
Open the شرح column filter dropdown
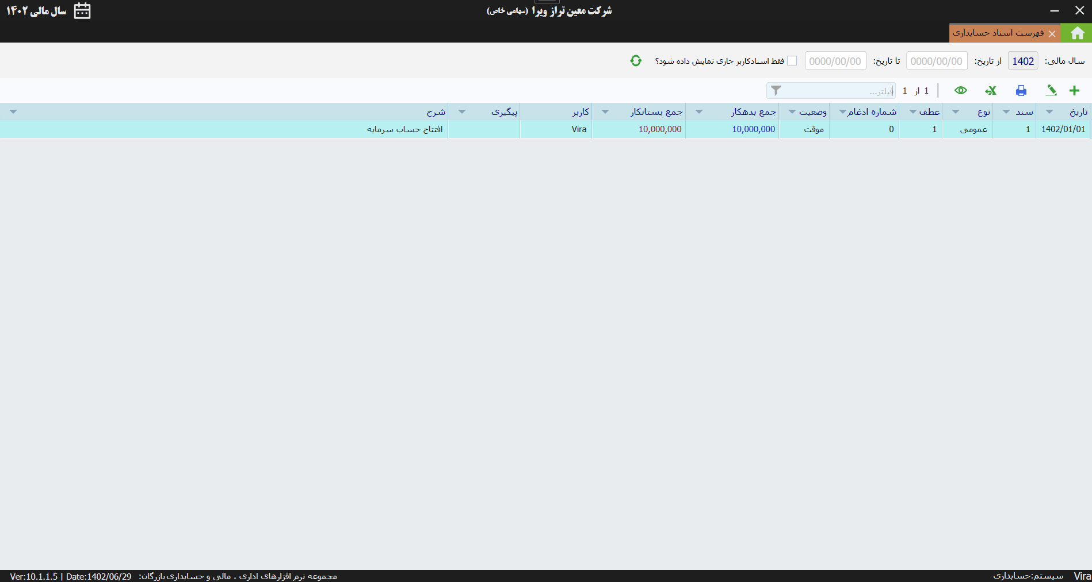click(x=13, y=112)
